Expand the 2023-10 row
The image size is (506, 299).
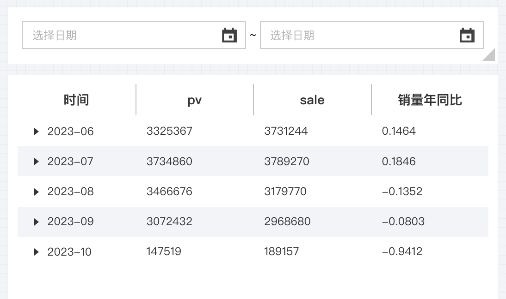point(36,251)
